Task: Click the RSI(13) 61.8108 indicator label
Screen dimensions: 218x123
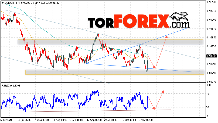Action: click(x=11, y=86)
